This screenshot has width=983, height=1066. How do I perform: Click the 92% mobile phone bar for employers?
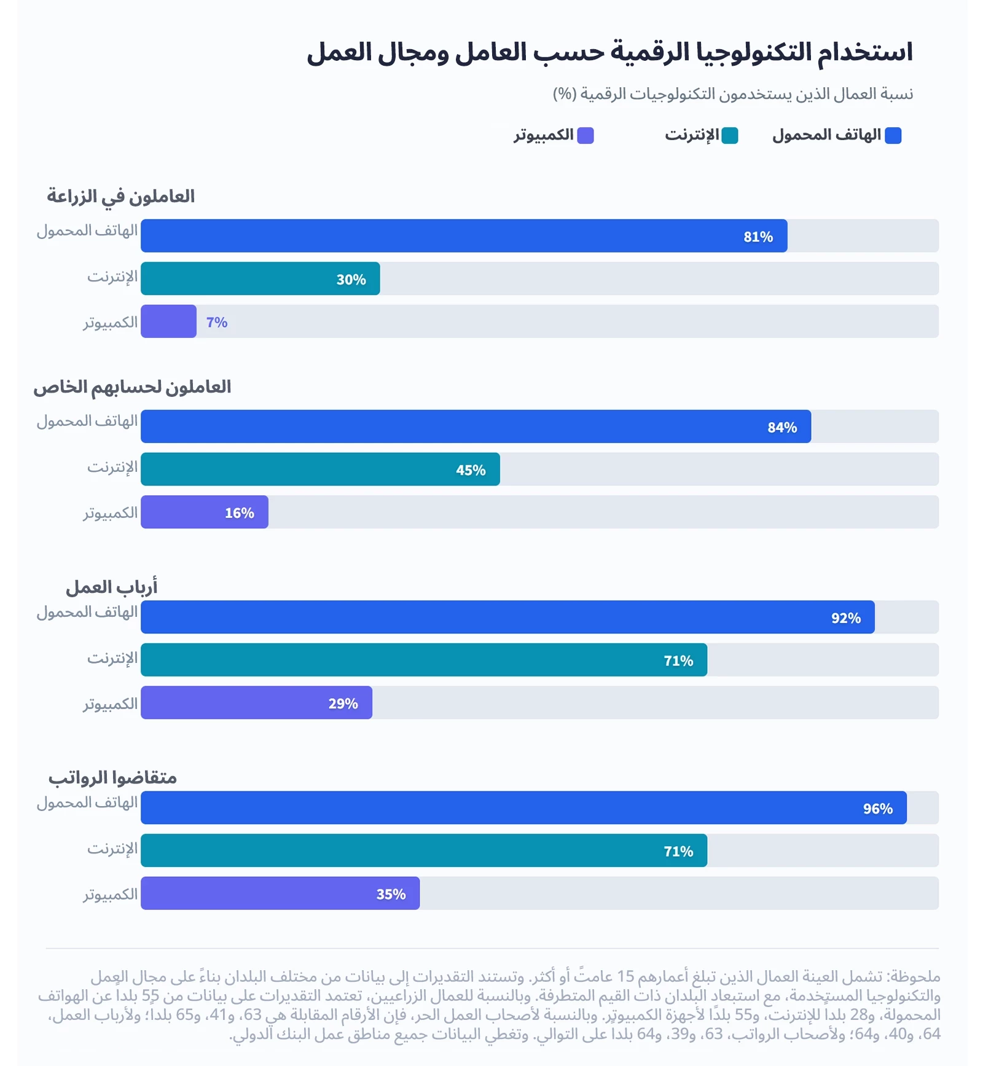tap(507, 617)
